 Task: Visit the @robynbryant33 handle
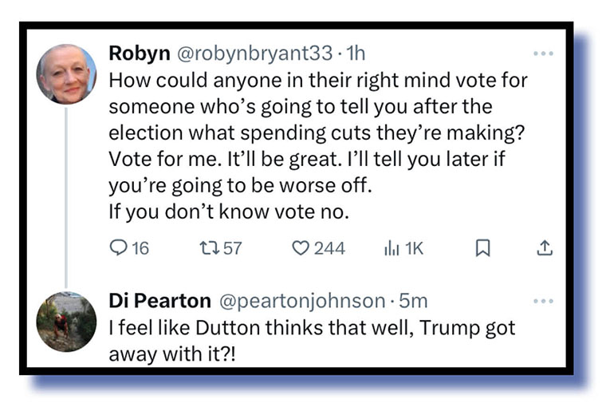pyautogui.click(x=254, y=53)
